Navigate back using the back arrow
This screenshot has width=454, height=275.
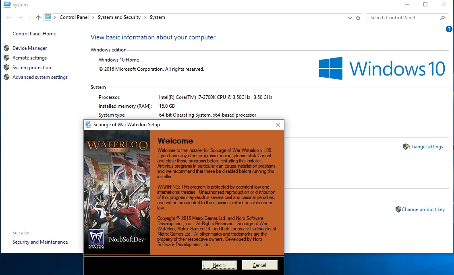click(9, 18)
